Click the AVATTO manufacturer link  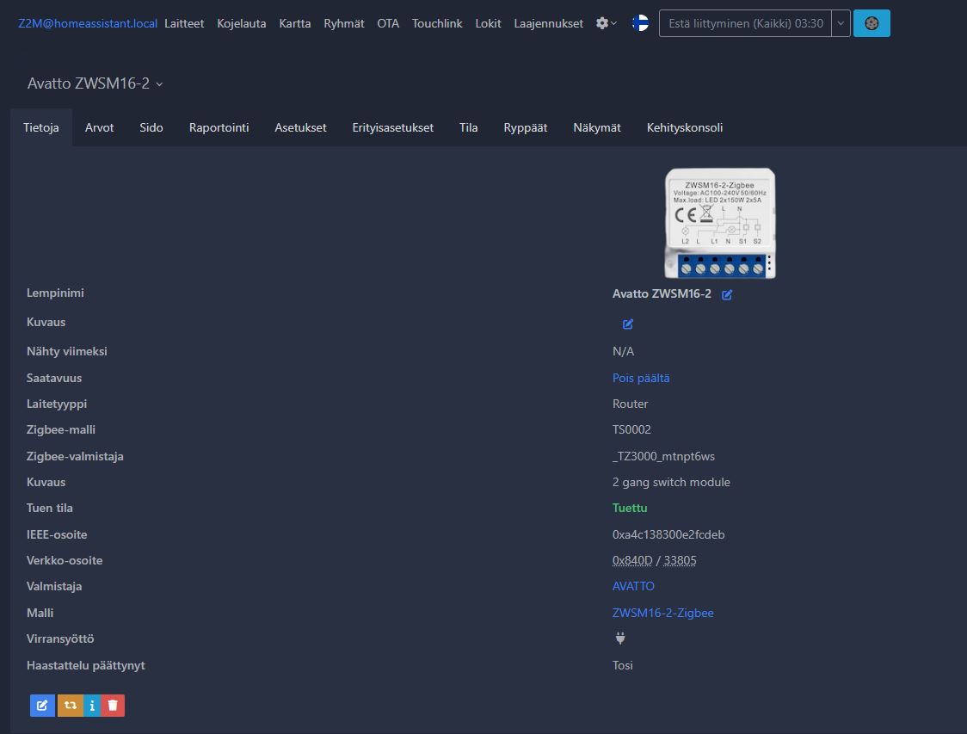(633, 586)
